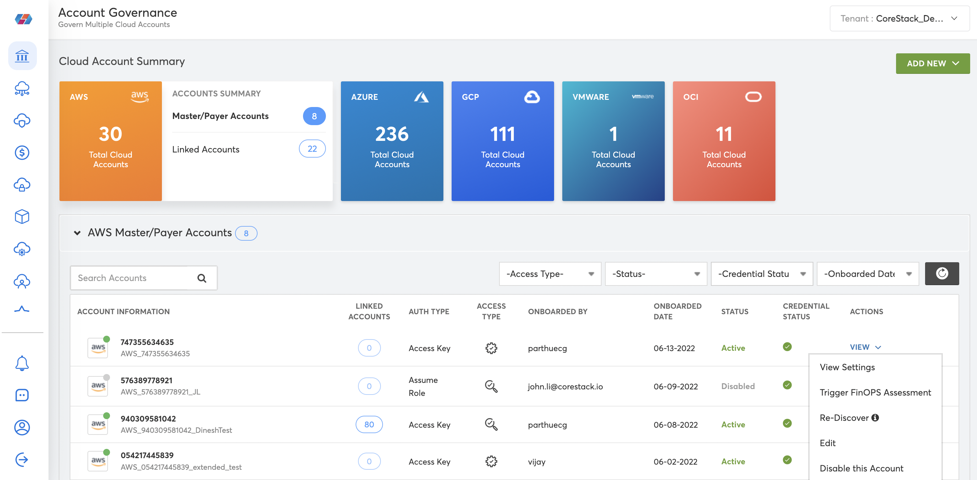Screen dimensions: 977x480
Task: Click the user profile icon in sidebar
Action: [x=22, y=427]
